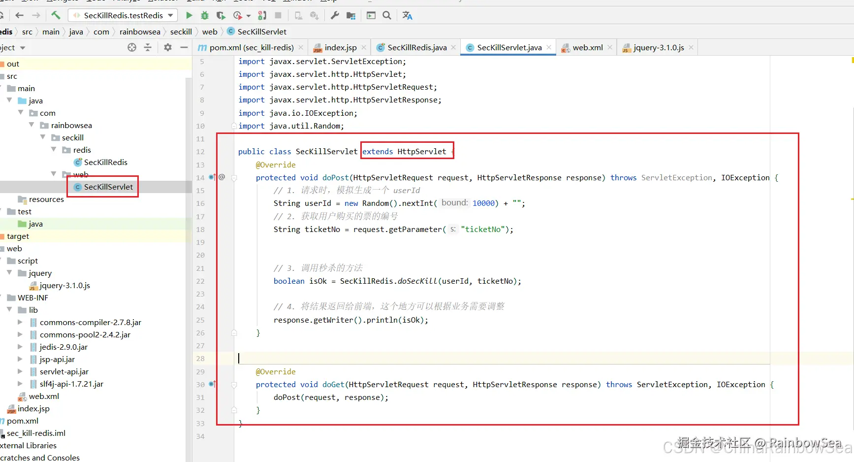Run the SecKillRedis.testRedis configuration
The height and width of the screenshot is (462, 854).
click(x=189, y=16)
